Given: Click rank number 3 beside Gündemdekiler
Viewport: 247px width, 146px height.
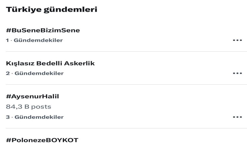Looking at the screenshot, I should [x=8, y=117].
